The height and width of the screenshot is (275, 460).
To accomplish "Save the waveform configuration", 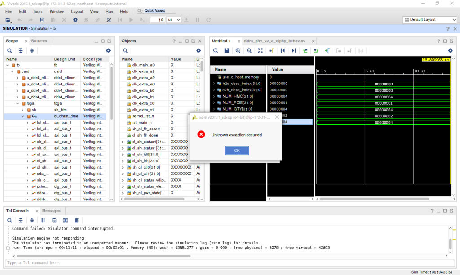I will click(227, 50).
